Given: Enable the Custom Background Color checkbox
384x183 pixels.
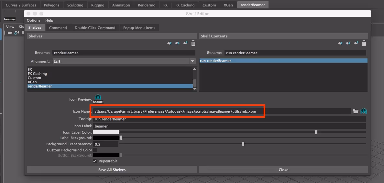Looking at the screenshot, I should tap(95, 150).
